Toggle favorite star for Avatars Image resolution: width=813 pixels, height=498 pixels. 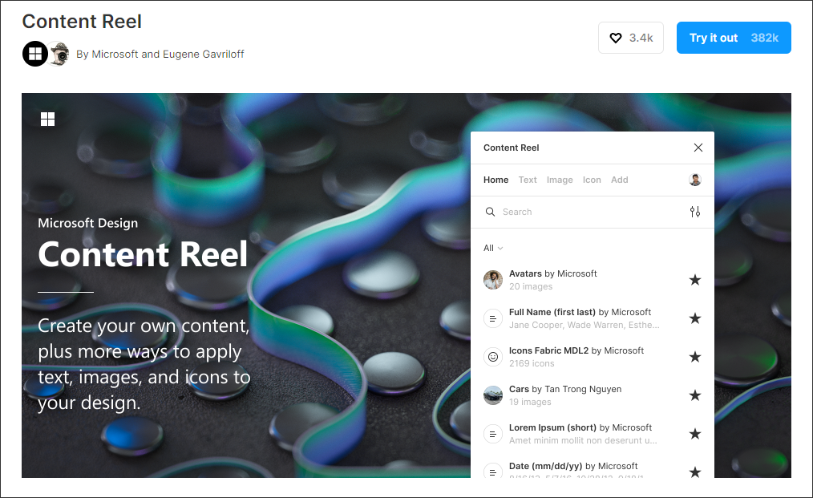click(695, 280)
